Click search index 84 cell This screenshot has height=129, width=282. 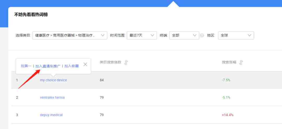(x=102, y=80)
